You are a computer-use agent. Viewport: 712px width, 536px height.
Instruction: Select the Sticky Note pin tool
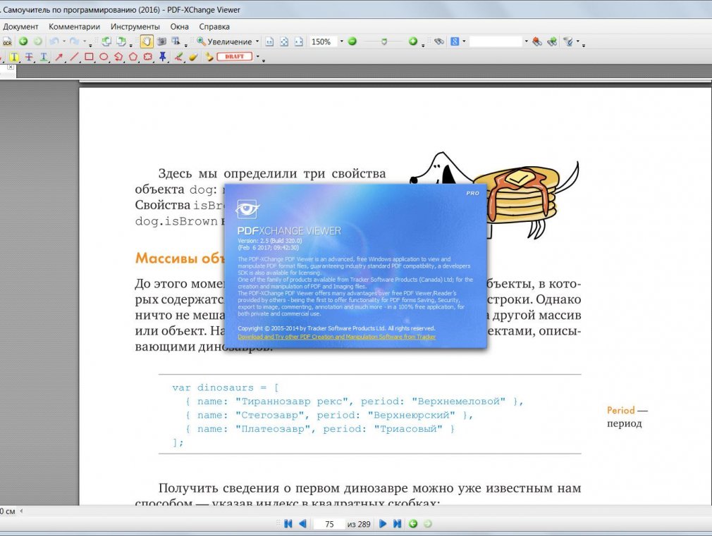163,57
